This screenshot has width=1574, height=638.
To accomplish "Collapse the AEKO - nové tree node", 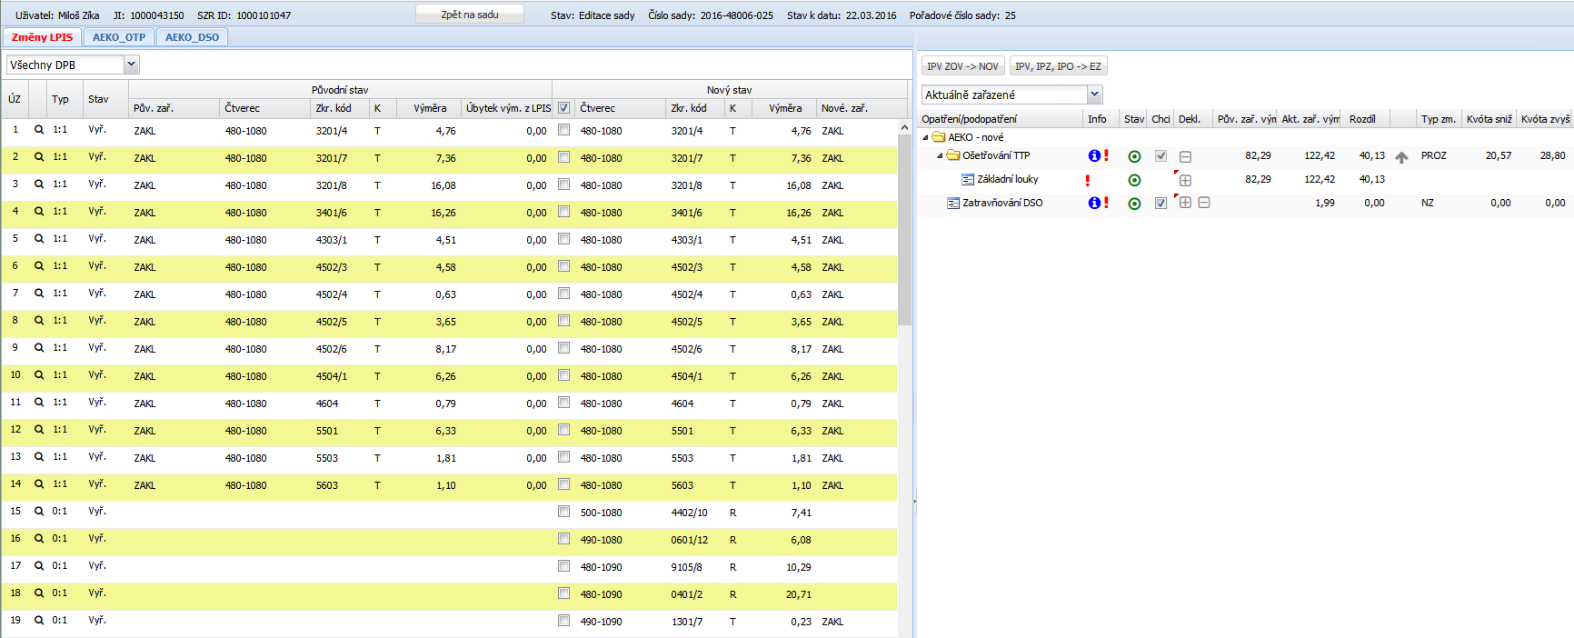I will tap(926, 138).
